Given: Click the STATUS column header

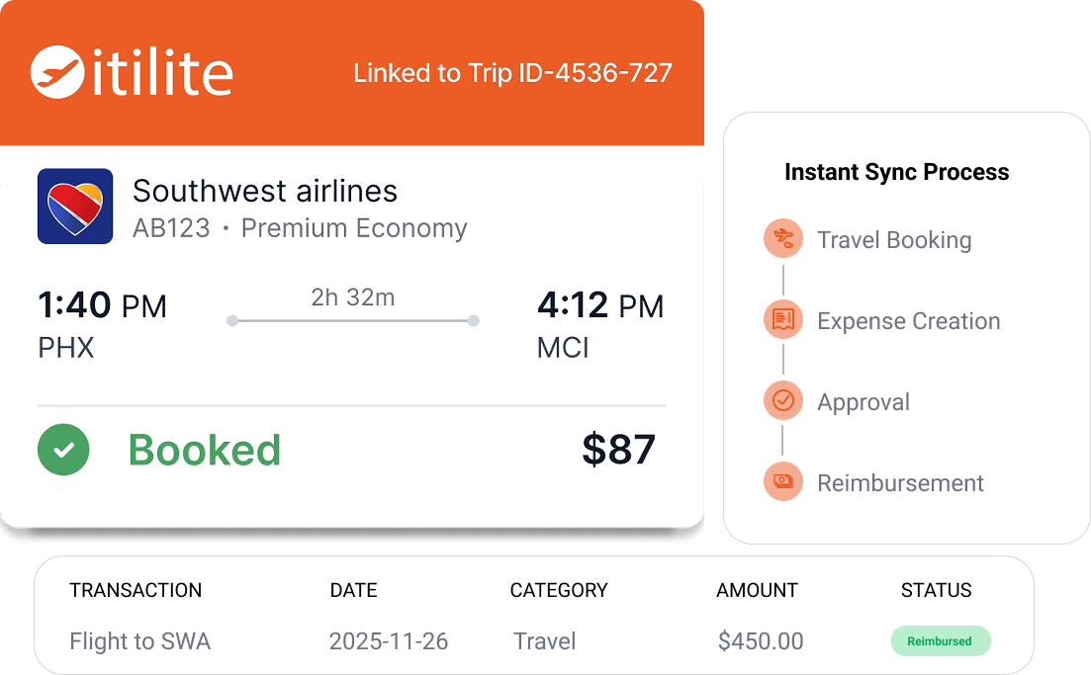Looking at the screenshot, I should [936, 591].
